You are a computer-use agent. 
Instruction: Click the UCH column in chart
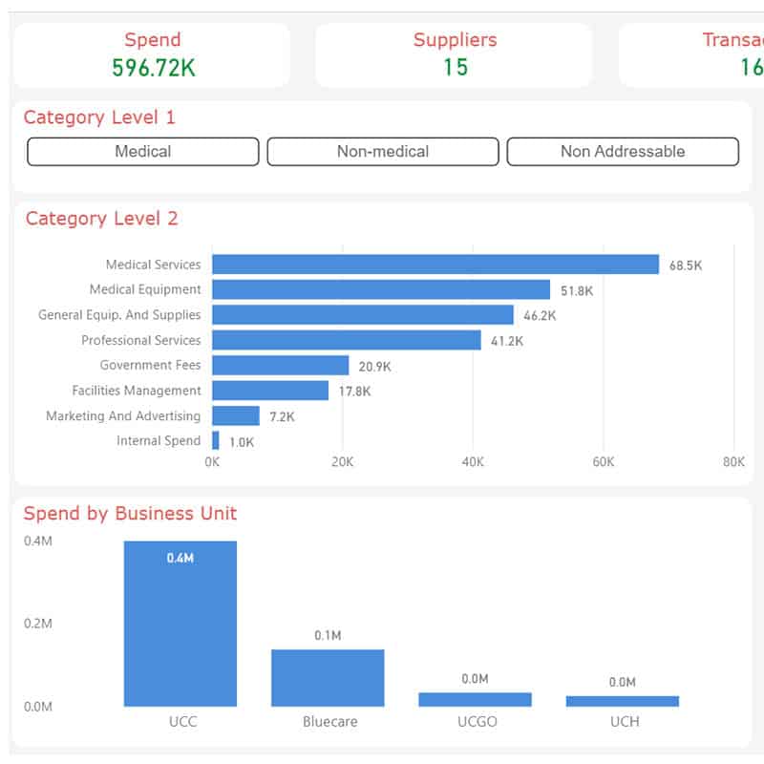tap(622, 701)
